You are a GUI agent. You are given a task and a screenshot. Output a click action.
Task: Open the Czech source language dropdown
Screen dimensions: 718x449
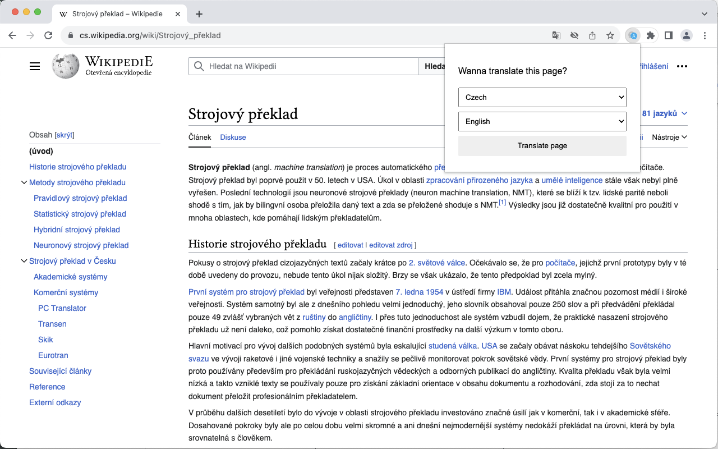(542, 97)
